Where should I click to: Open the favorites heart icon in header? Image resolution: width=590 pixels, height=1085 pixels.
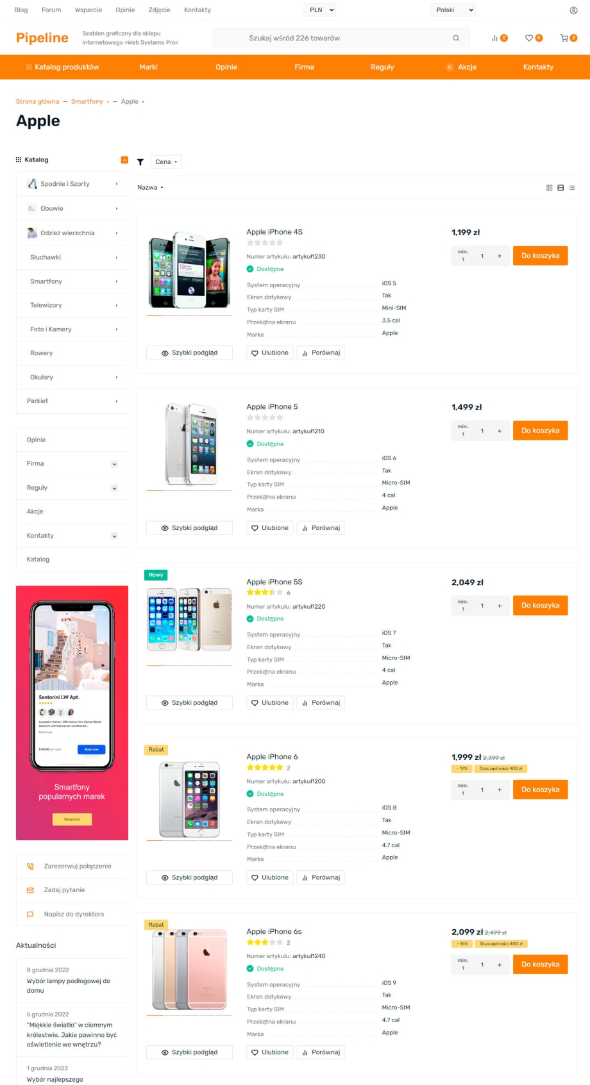click(529, 38)
